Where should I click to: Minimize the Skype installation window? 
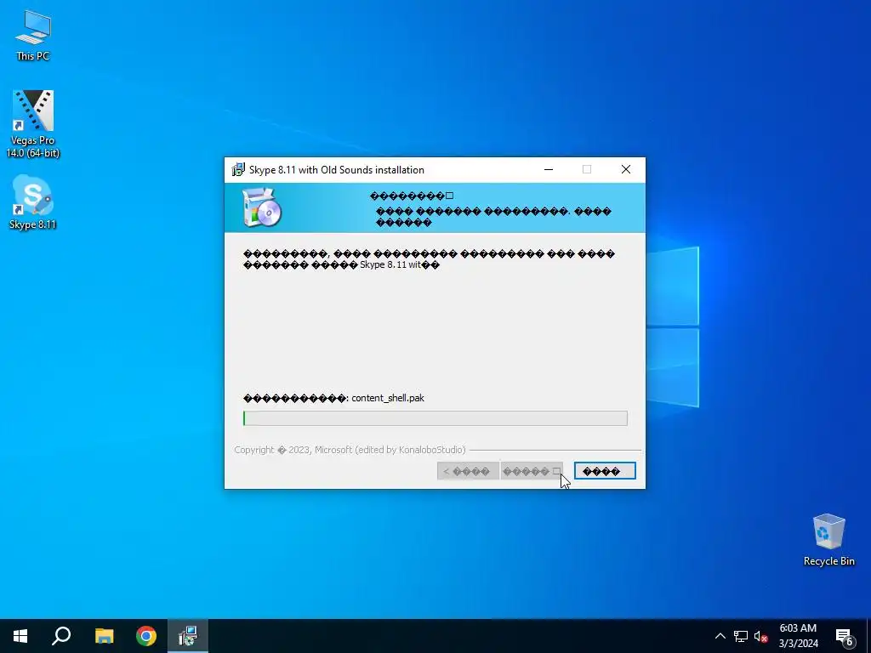click(x=549, y=170)
